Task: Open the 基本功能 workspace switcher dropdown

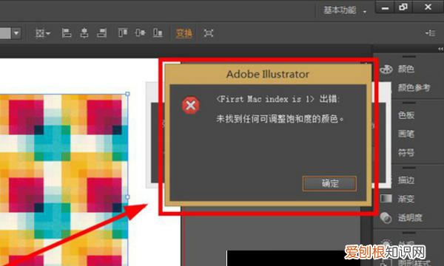Action: pyautogui.click(x=345, y=10)
